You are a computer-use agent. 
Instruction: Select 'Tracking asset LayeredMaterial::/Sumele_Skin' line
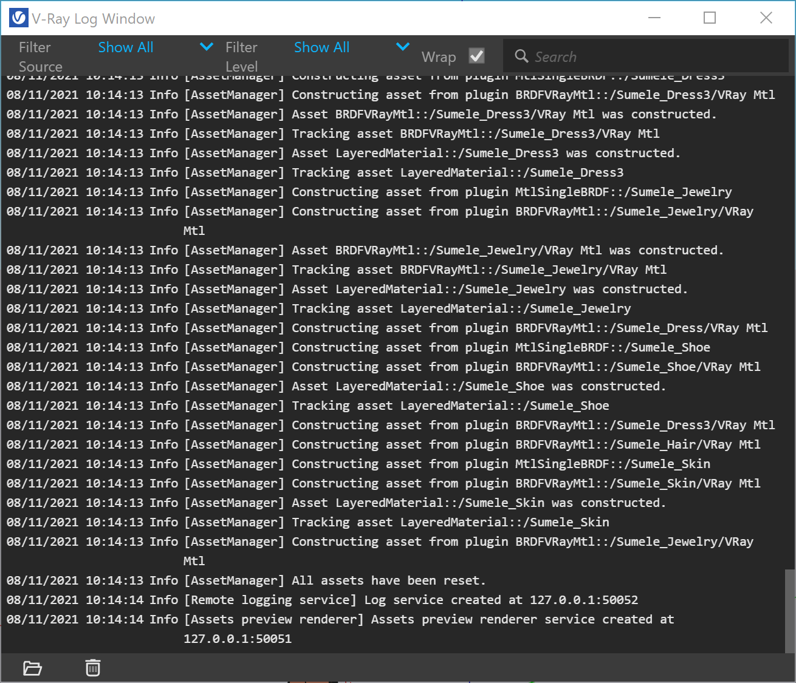(307, 522)
